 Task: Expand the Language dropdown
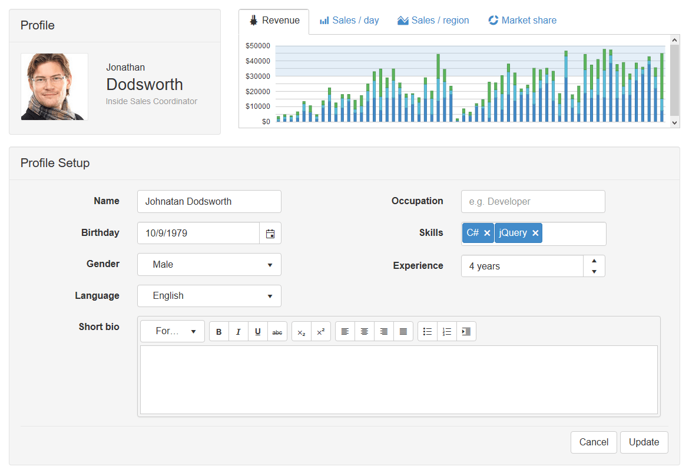(209, 296)
